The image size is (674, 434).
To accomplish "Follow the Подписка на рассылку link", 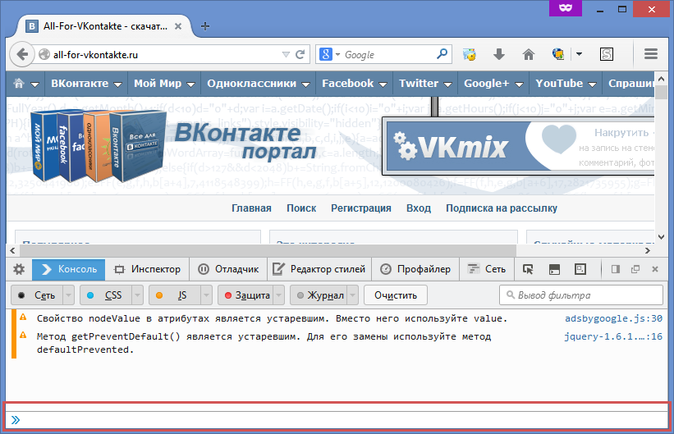I will 502,208.
